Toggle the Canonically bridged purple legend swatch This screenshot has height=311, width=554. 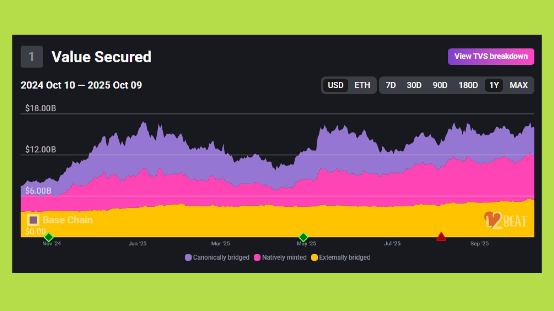188,257
